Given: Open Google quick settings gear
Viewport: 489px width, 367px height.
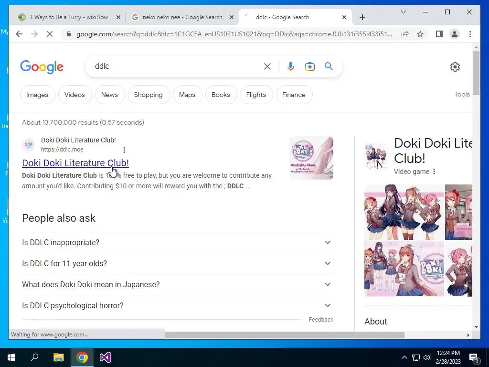Looking at the screenshot, I should 455,66.
